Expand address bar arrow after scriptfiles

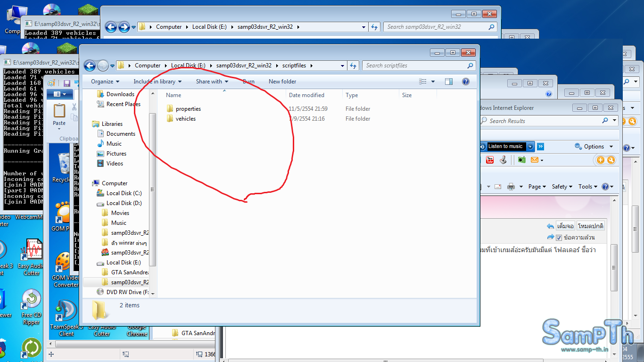(312, 66)
